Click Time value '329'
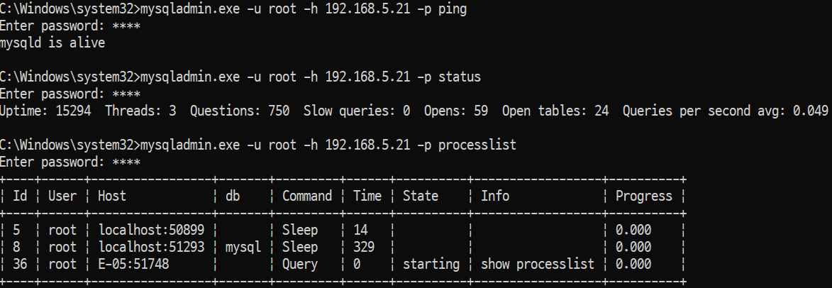This screenshot has height=288, width=832. 364,247
